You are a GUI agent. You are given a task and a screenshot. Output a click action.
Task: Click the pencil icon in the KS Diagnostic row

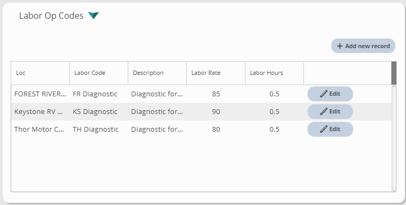(324, 111)
